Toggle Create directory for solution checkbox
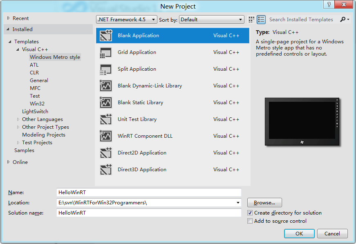The width and height of the screenshot is (356, 244). point(250,213)
